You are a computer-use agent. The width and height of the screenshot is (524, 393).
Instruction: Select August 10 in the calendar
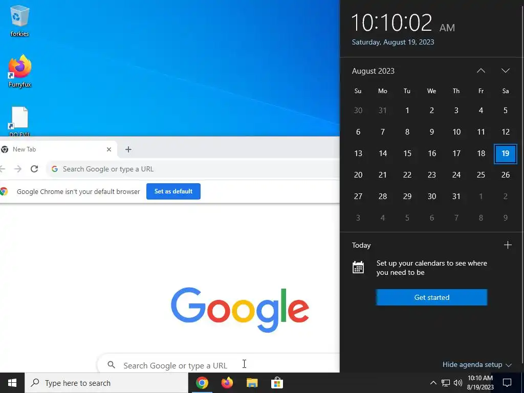tap(456, 132)
